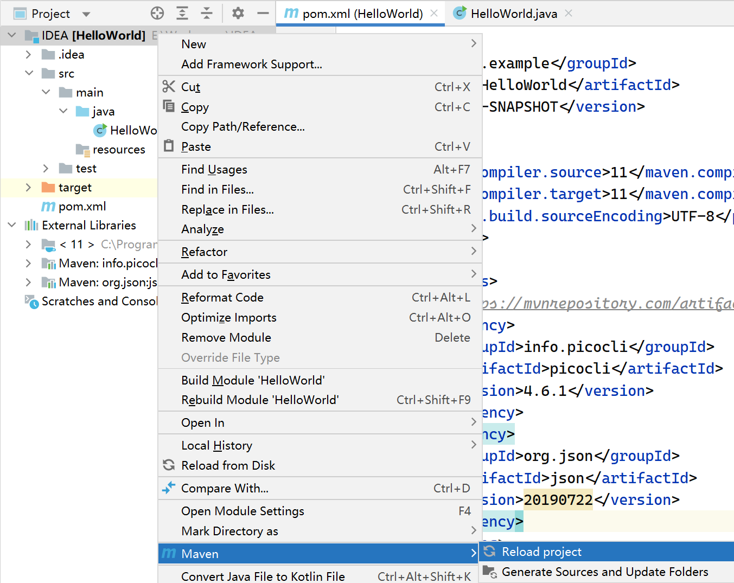The image size is (734, 583).
Task: Expand the Maven: org.json library arrow
Action: tap(29, 282)
